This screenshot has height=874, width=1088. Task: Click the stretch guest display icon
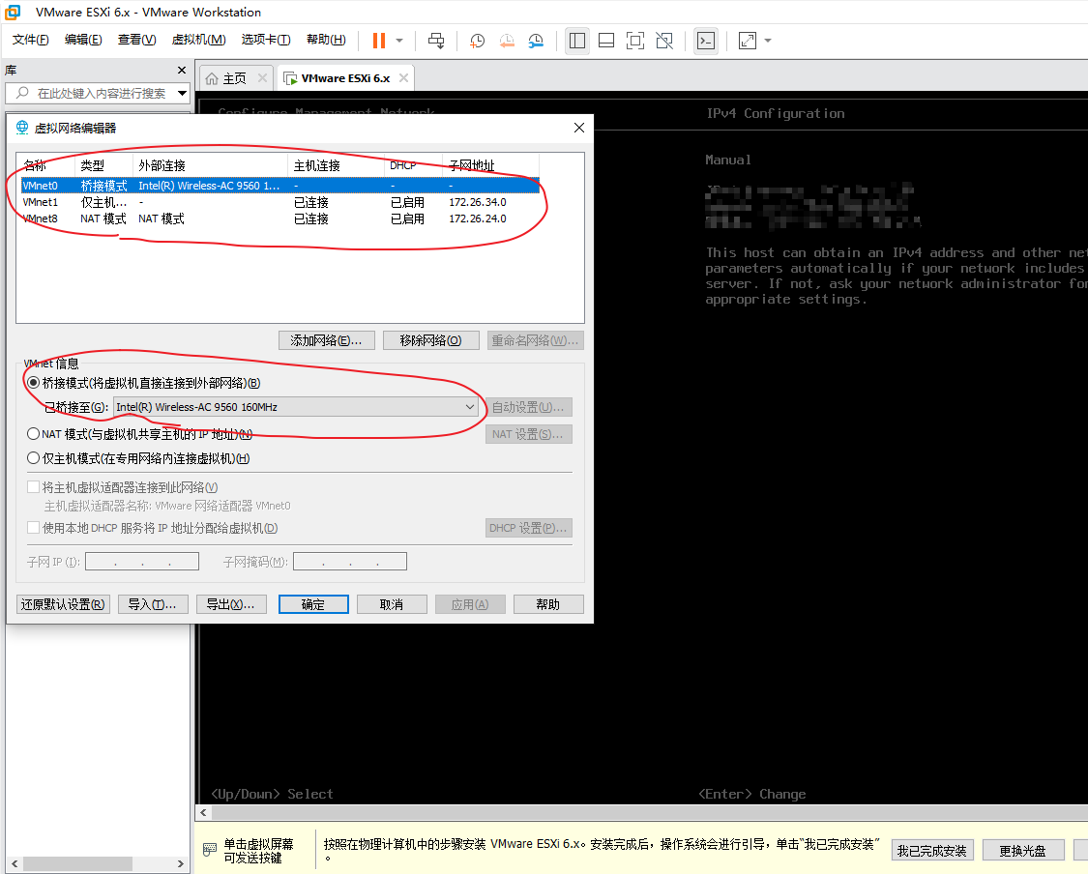748,41
